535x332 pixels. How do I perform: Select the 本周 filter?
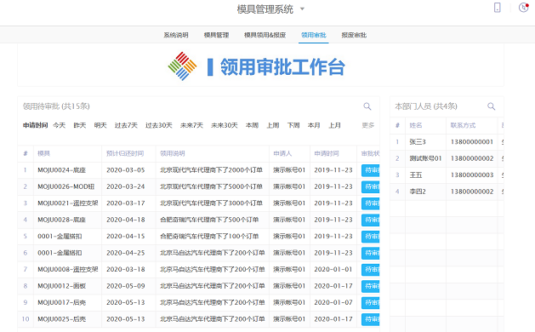[x=252, y=125]
